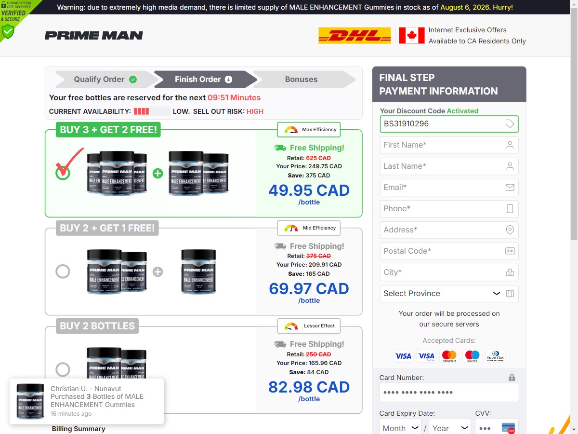
Task: Click the Billing Summary heading
Action: coord(79,429)
